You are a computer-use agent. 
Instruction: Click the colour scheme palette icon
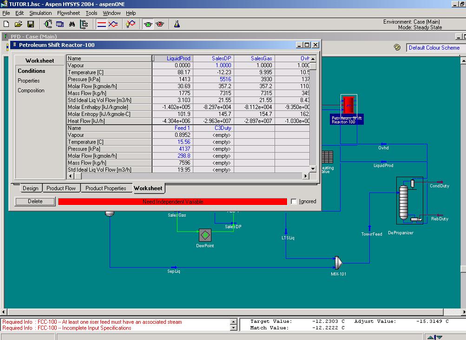[x=397, y=47]
